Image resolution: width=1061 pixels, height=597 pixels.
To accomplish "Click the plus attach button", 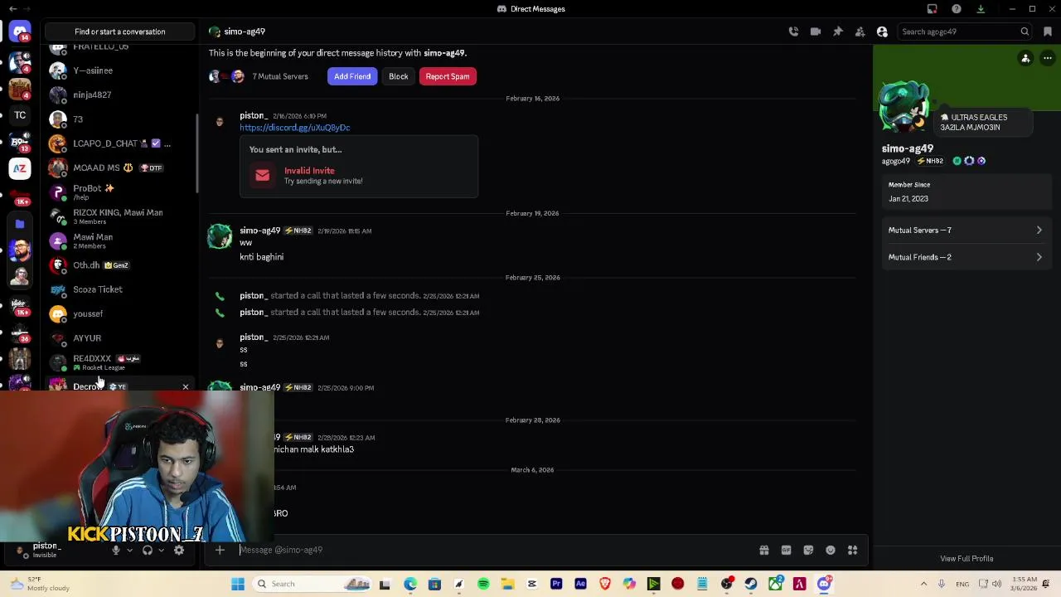I will (220, 550).
